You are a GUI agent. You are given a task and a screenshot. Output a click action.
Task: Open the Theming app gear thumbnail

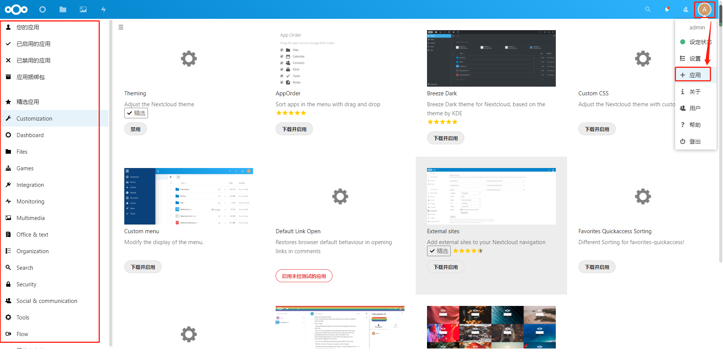[x=189, y=58]
